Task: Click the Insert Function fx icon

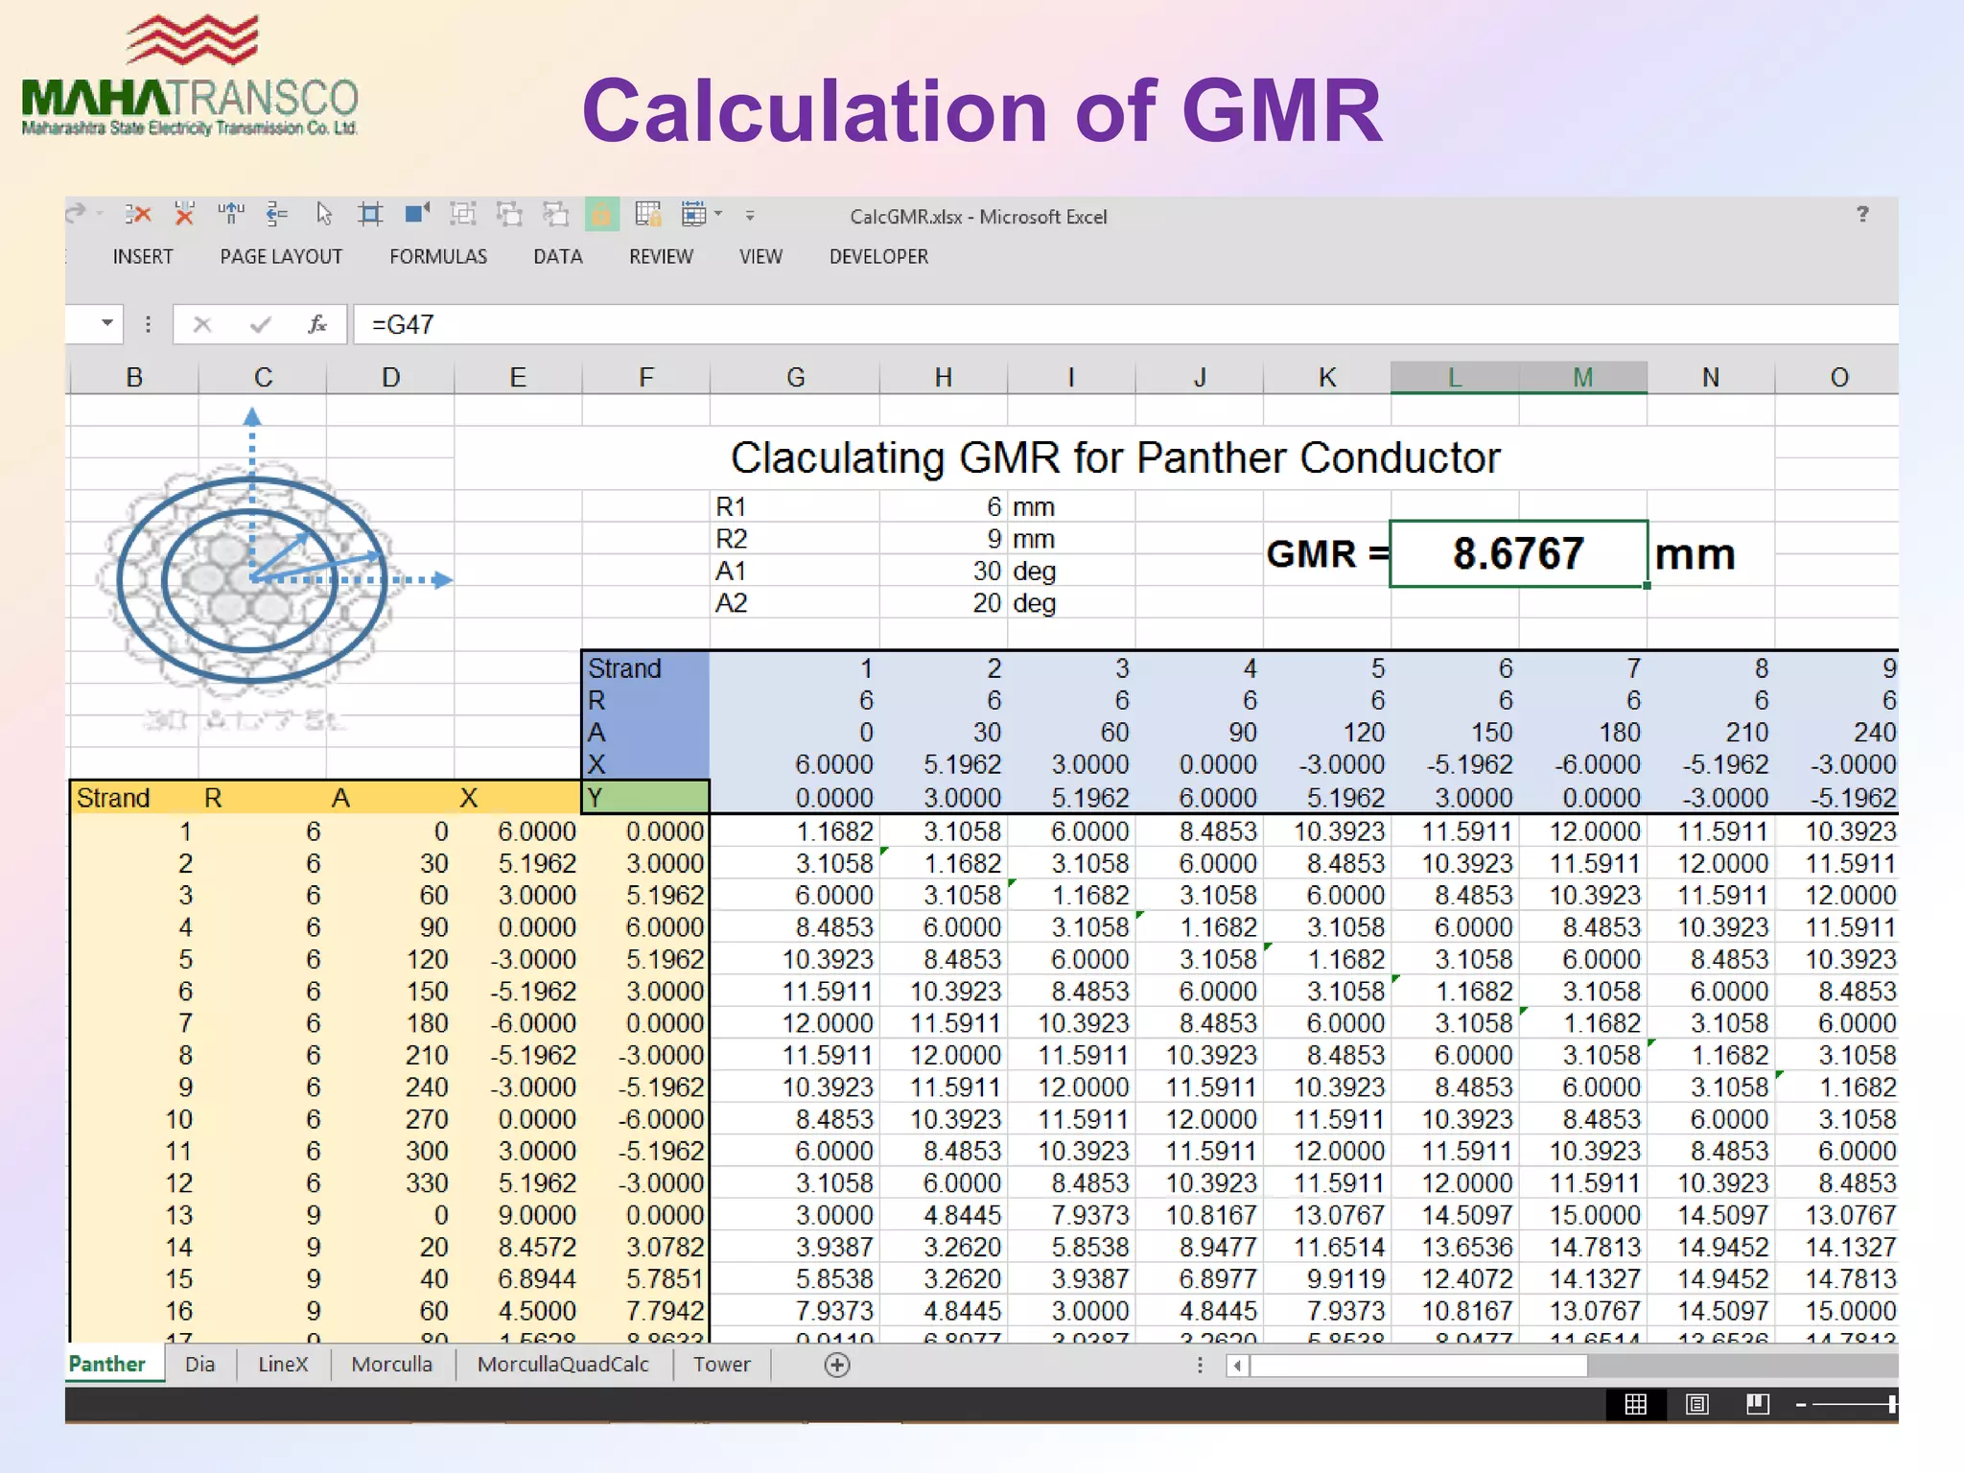Action: coord(317,324)
